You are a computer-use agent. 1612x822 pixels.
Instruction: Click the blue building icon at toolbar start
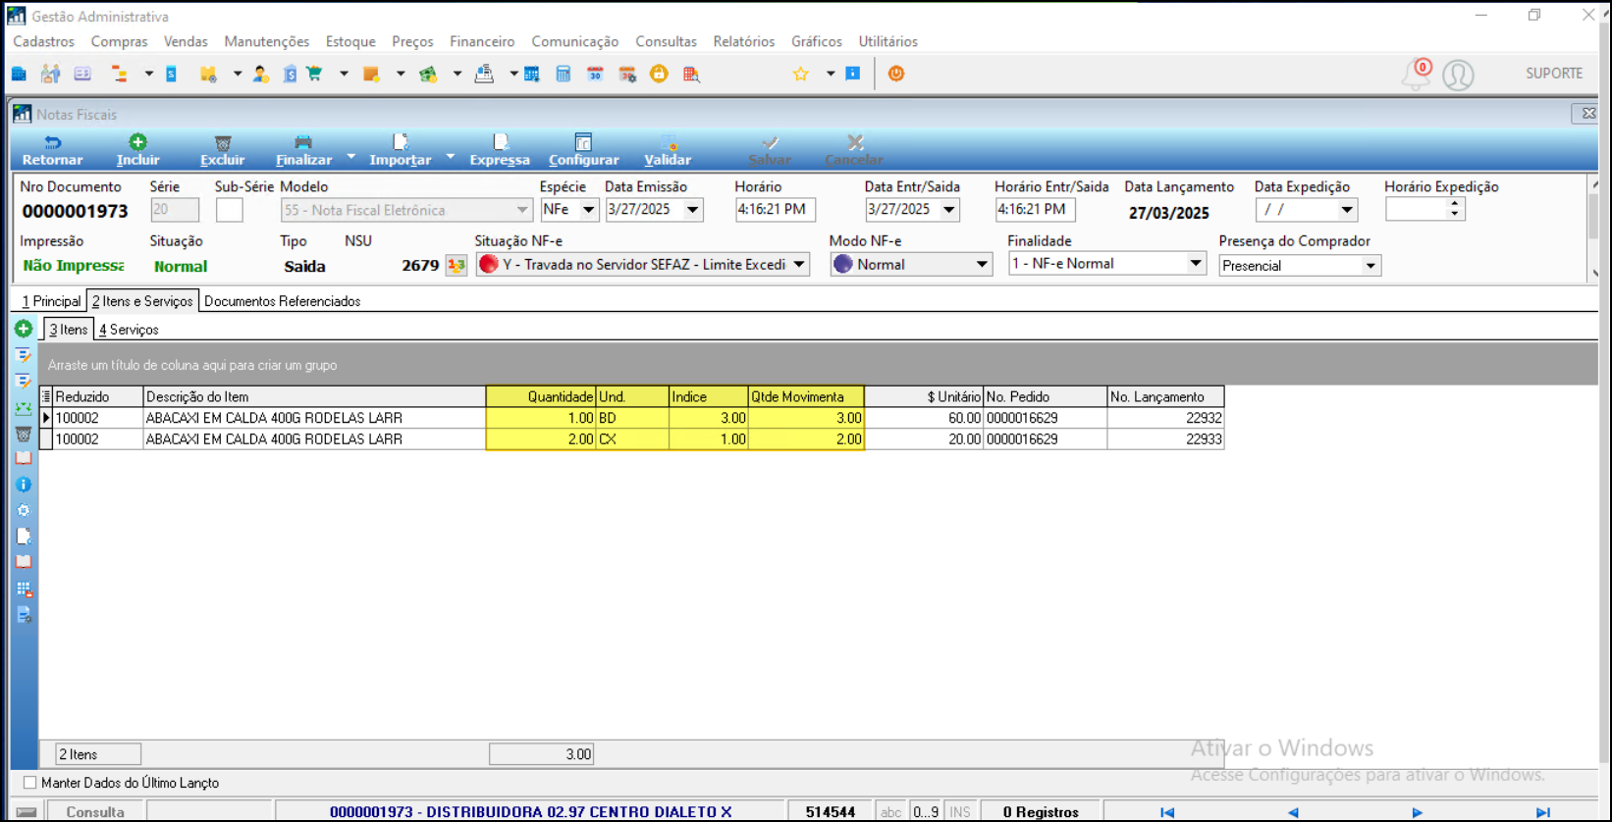coord(19,74)
